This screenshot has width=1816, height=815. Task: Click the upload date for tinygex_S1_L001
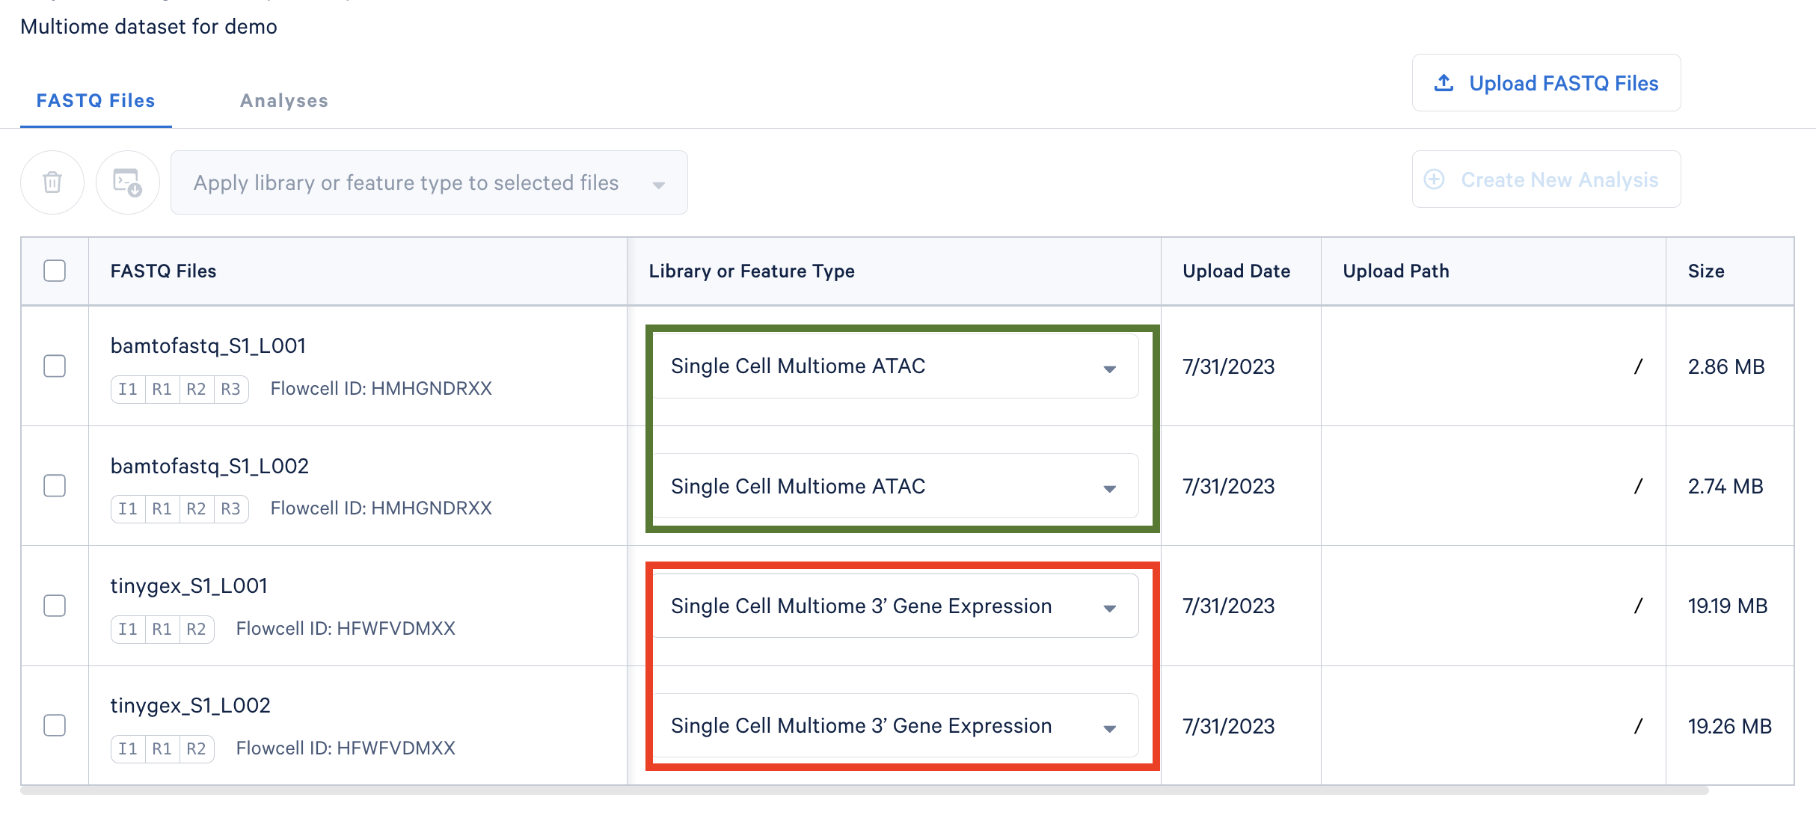(1229, 606)
